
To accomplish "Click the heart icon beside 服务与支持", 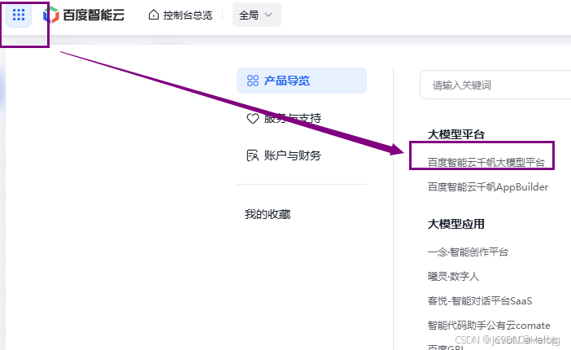I will click(253, 118).
